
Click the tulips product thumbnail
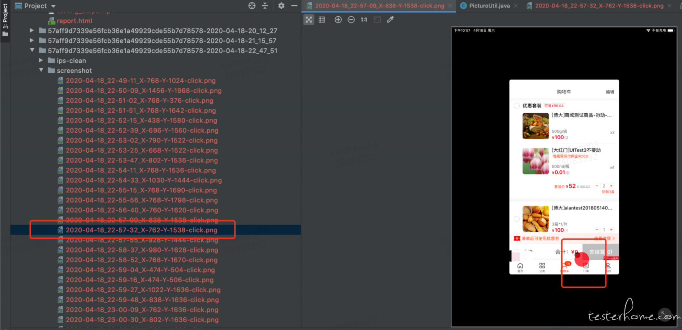pyautogui.click(x=536, y=161)
